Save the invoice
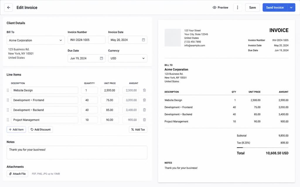 click(252, 7)
